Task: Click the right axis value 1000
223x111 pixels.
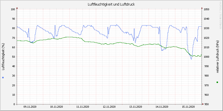Action: coord(206,57)
